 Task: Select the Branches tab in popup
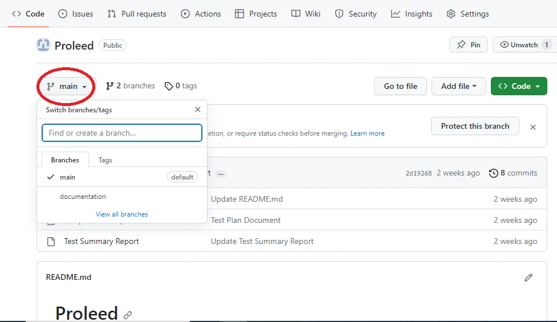(65, 160)
